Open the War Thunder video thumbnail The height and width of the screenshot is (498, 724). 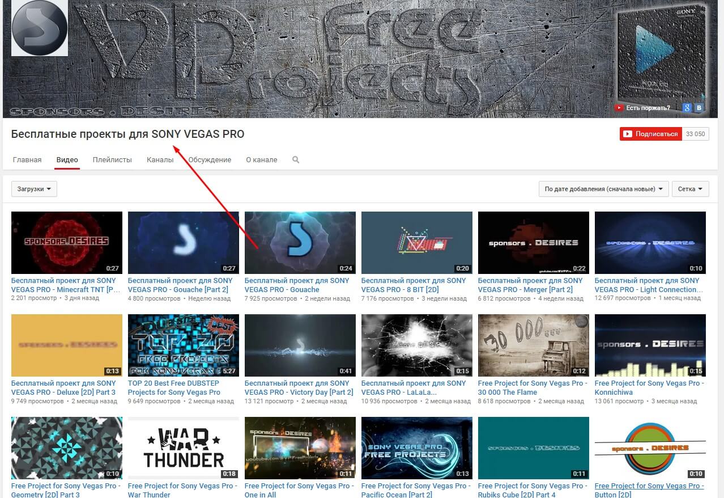(x=184, y=448)
